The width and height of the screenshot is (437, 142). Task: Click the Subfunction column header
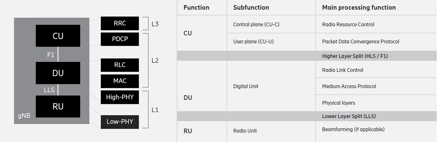pyautogui.click(x=251, y=7)
